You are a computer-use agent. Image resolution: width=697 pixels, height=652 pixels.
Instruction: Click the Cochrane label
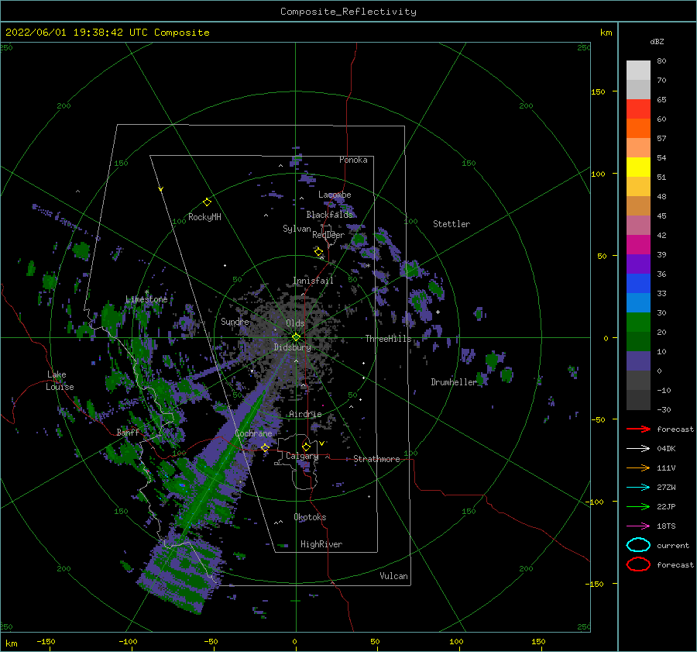point(253,433)
